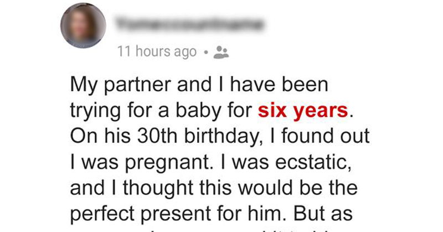Screen dimensions: 443x232
Task: Click the dot separator beside the timestamp
Action: 206,52
